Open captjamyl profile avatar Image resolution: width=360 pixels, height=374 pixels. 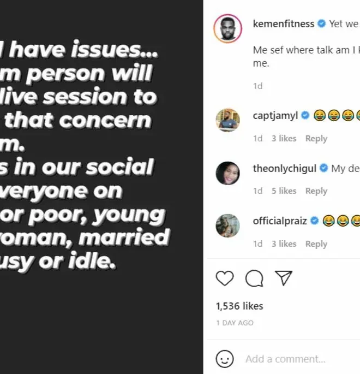point(228,120)
